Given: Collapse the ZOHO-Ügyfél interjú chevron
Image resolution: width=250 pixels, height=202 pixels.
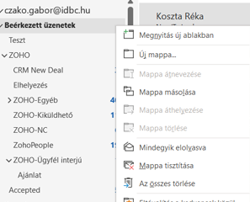Looking at the screenshot, I should [9, 161].
